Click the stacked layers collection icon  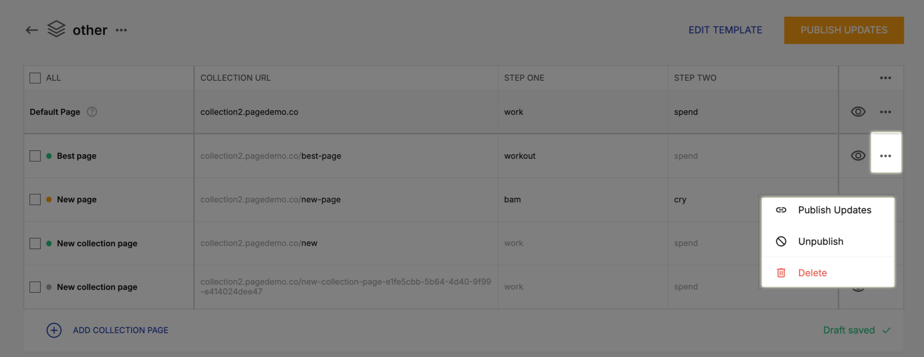point(56,29)
